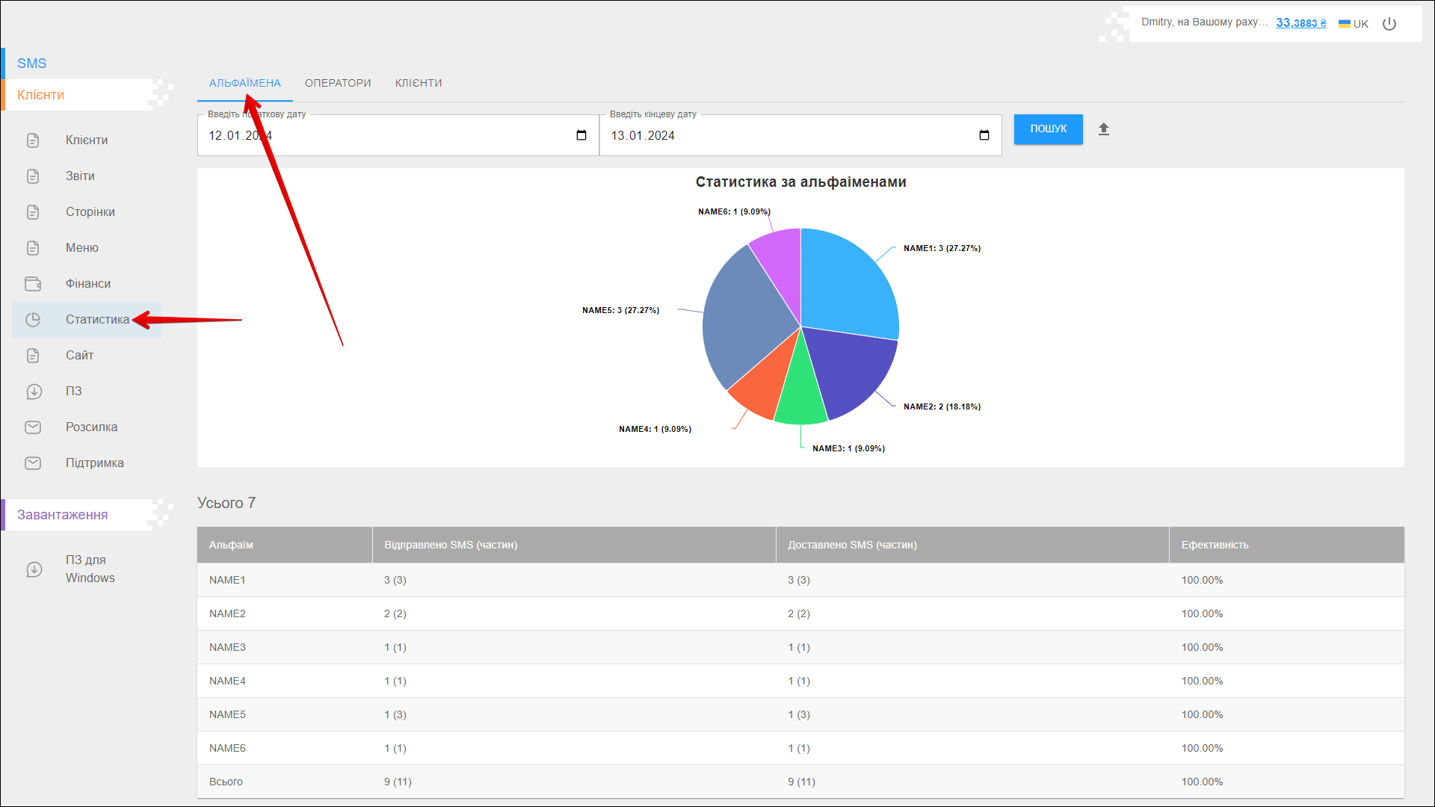Open Звіти in the sidebar
Viewport: 1435px width, 807px height.
pos(80,176)
